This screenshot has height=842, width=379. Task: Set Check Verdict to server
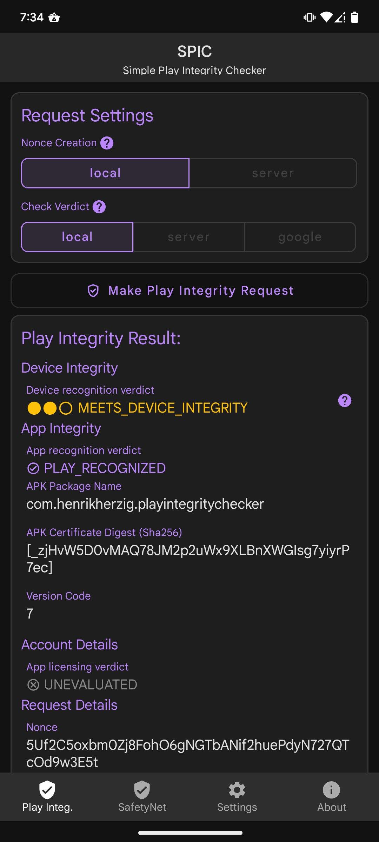(189, 237)
